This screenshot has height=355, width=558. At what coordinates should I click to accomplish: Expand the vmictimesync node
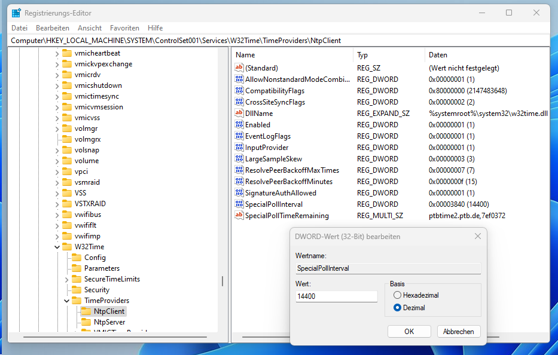point(57,97)
